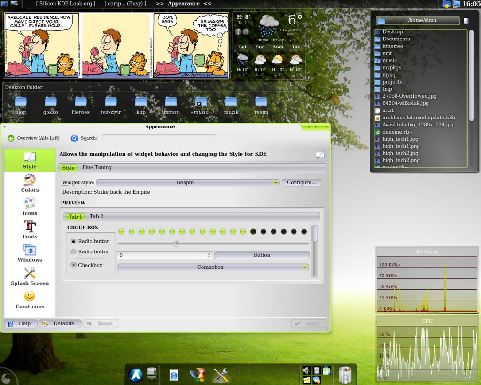The height and width of the screenshot is (385, 481).
Task: Click the green dotted progress bar
Action: 213,231
